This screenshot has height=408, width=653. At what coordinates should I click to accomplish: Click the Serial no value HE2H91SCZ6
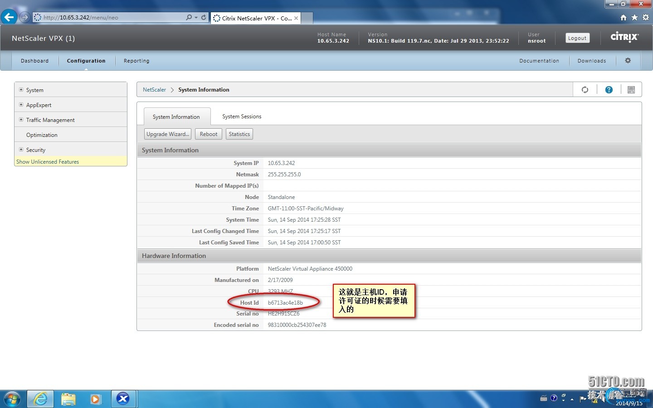[x=283, y=314]
